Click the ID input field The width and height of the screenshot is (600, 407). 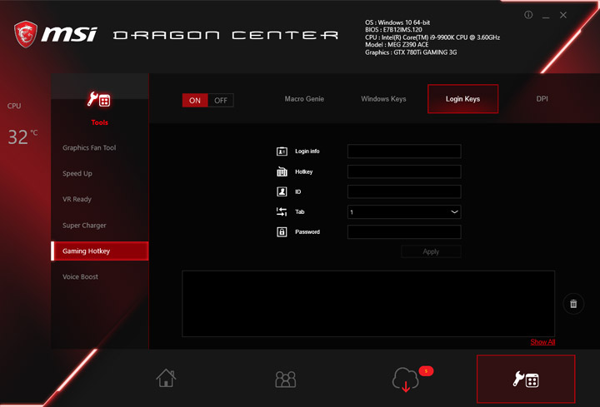[x=404, y=191]
